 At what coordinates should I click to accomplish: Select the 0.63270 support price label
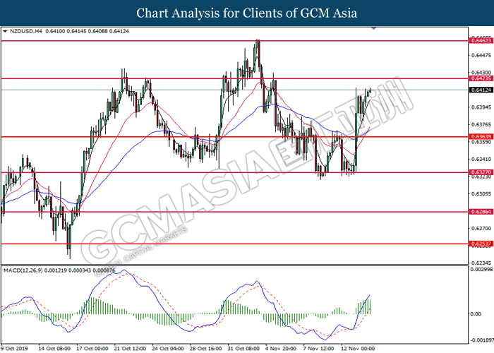click(x=481, y=172)
